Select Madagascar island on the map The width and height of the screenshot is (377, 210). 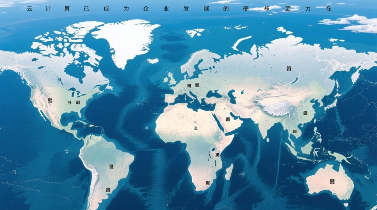tap(229, 171)
